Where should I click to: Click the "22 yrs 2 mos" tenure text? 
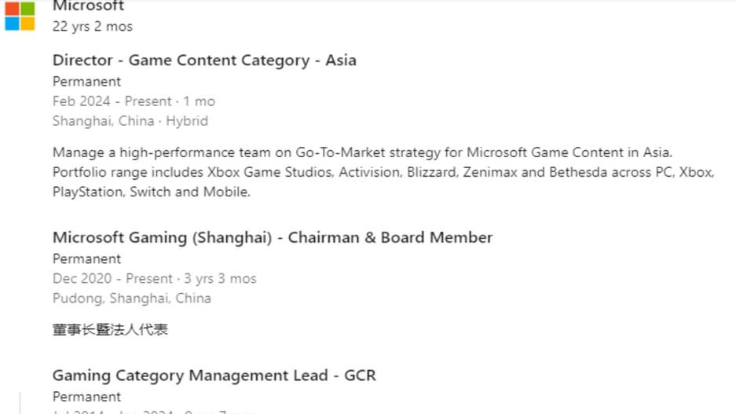(93, 27)
